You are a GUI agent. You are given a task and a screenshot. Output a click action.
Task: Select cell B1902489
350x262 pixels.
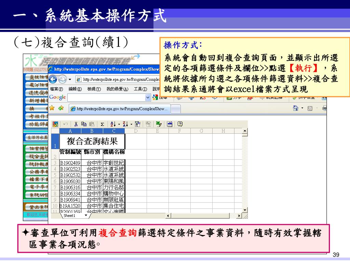(70, 163)
